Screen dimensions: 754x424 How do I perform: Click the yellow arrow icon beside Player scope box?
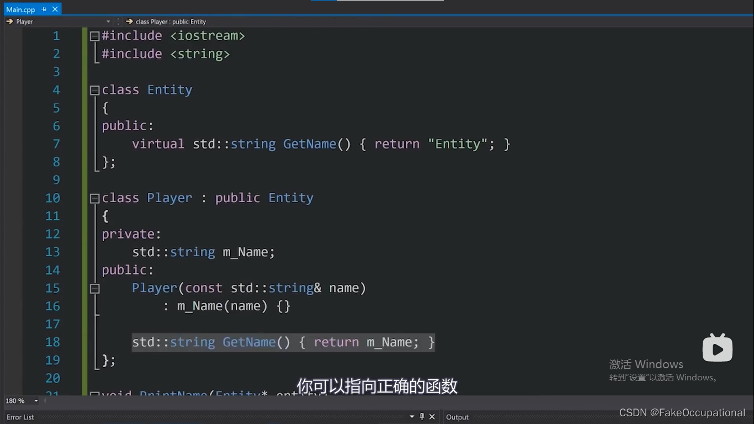pos(9,22)
